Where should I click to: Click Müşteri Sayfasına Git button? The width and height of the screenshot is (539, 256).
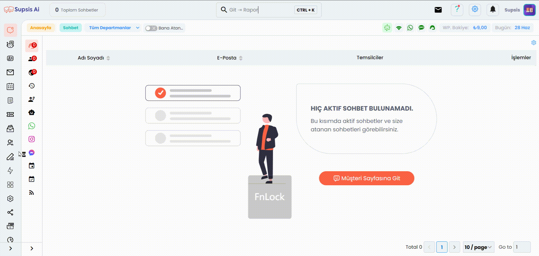pos(366,178)
